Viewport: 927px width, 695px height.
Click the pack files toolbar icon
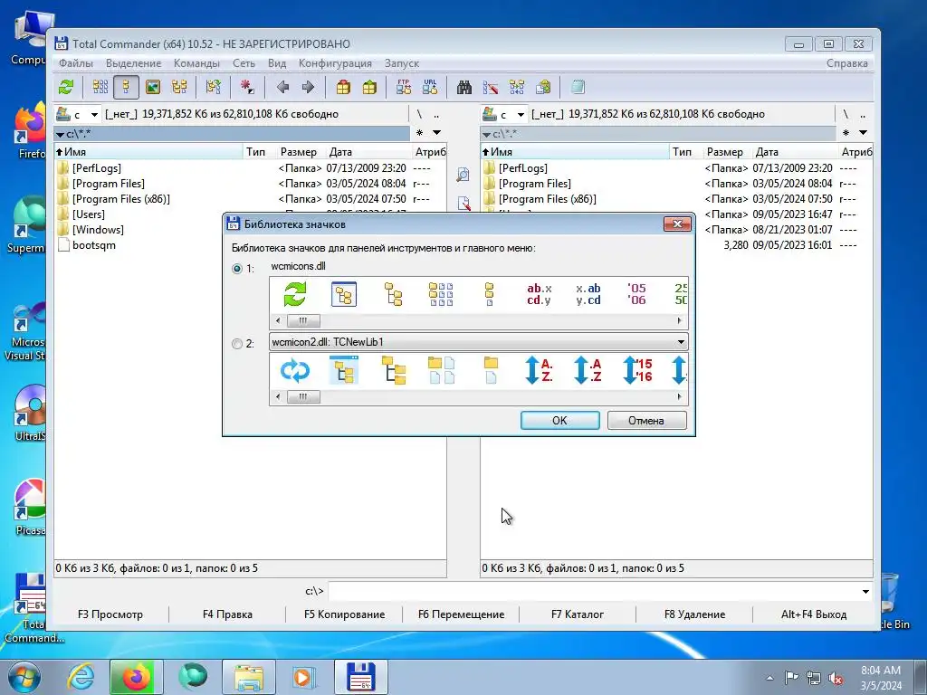pyautogui.click(x=343, y=88)
